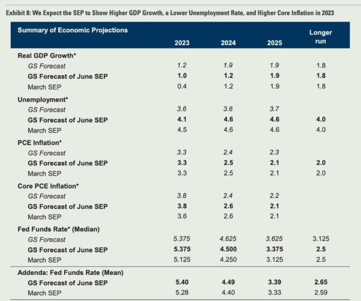Screen dimensions: 361x301
Task: Select the Summary of Economic Projections header
Action: click(73, 30)
